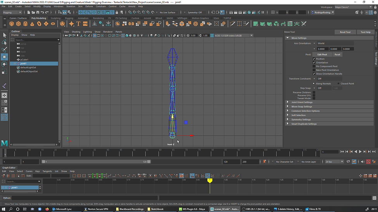Jump to end of playback range
Screen dimensions: 378x212
[374, 152]
